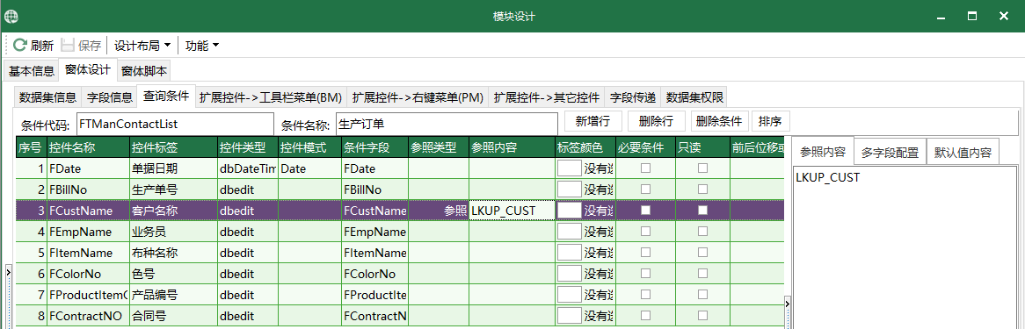Toggle 只读 checkbox for FCustName row

702,211
